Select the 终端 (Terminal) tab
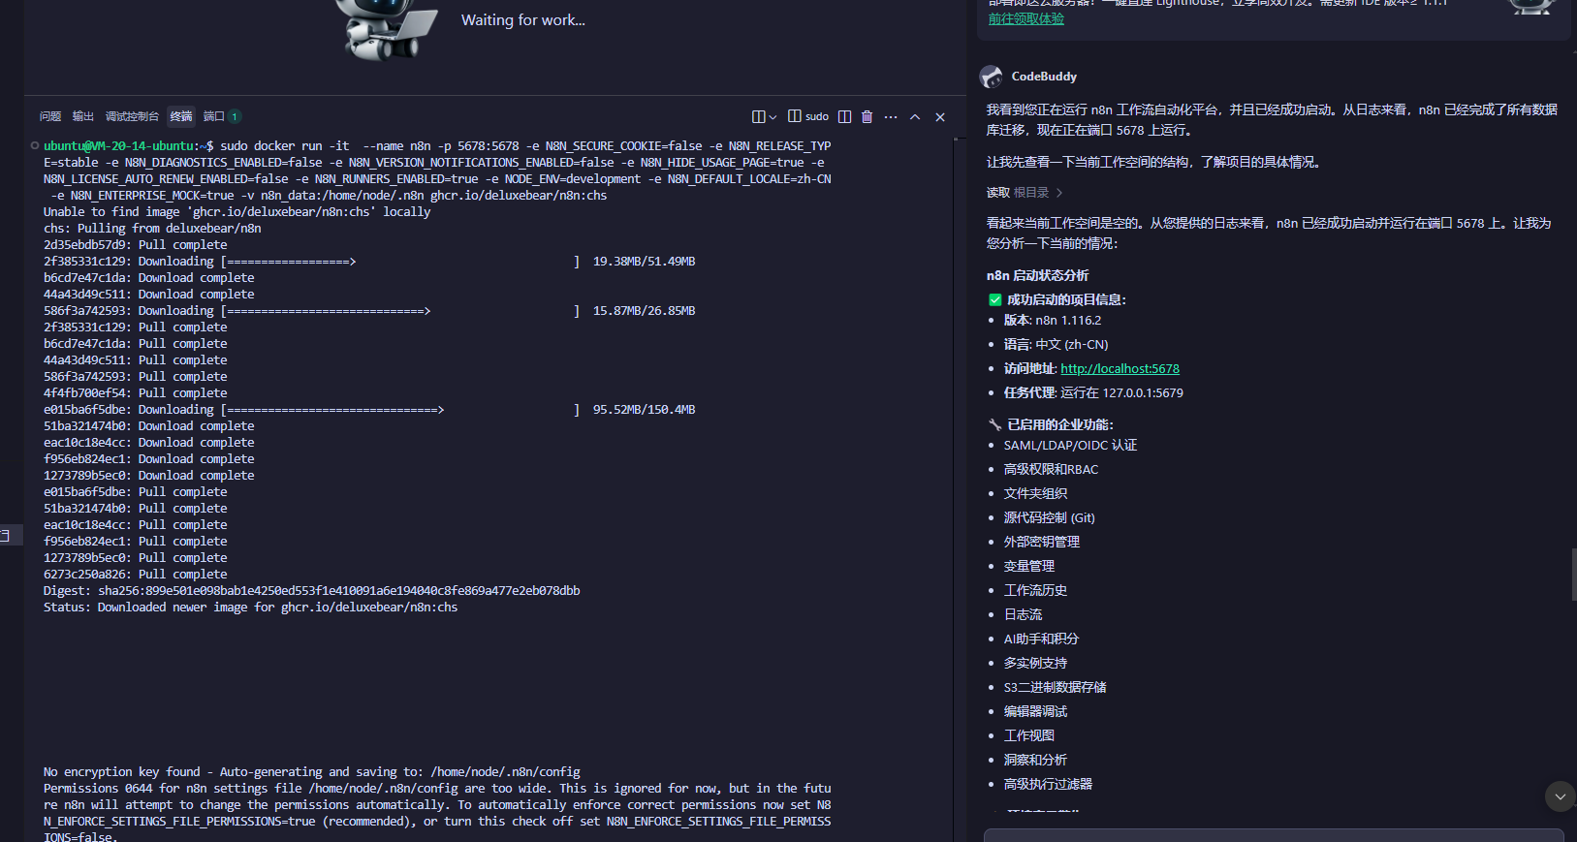 tap(181, 116)
